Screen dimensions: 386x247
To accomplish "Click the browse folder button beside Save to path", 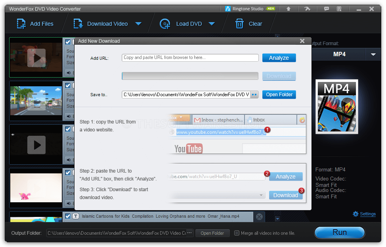I will (254, 95).
